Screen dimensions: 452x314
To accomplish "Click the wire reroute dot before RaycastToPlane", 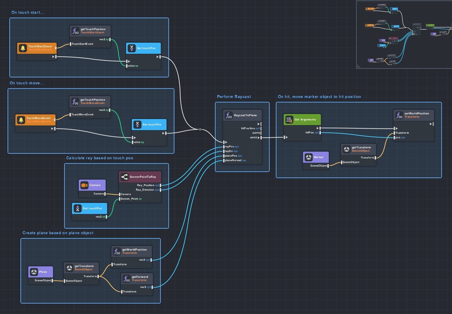I will point(200,129).
